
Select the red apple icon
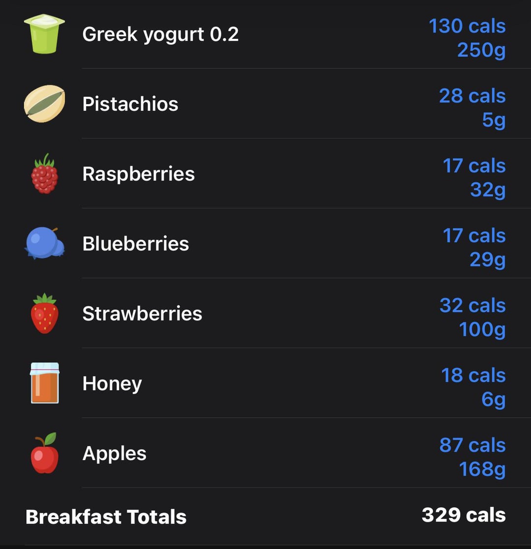click(x=44, y=453)
